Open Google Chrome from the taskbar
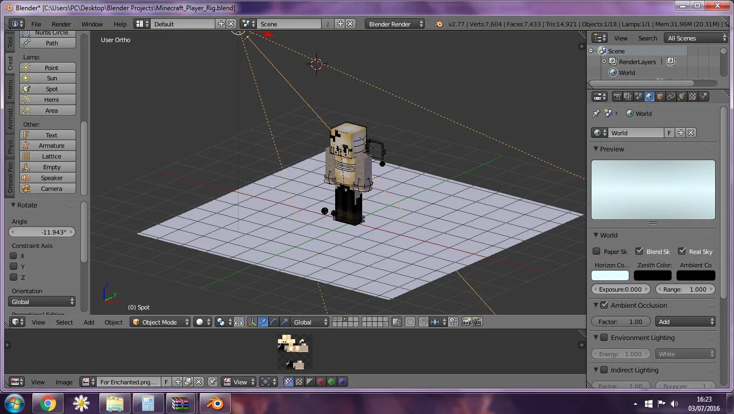 47,403
